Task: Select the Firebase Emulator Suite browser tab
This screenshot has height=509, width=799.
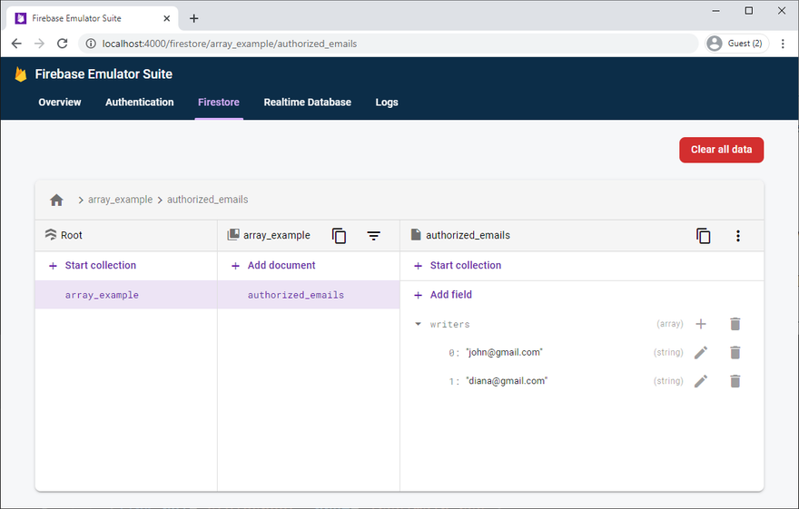Action: click(x=92, y=19)
